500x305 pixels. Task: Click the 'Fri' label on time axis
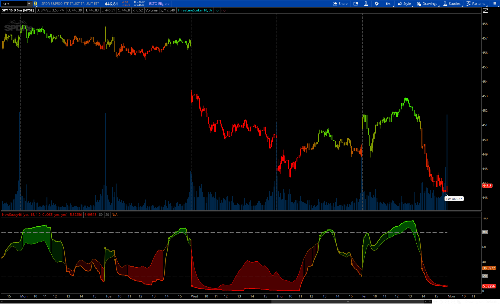tap(364, 296)
